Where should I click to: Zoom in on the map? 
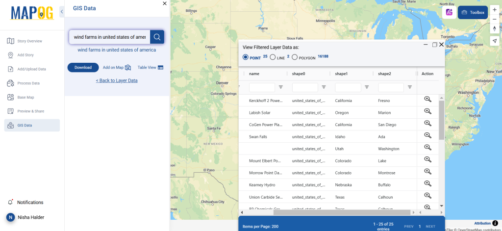[494, 10]
